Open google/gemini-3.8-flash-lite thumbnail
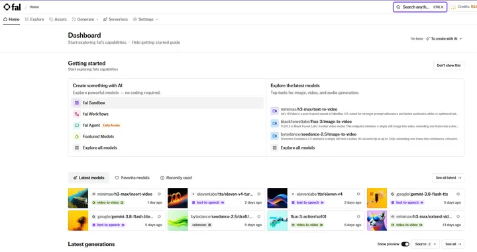 78,220
